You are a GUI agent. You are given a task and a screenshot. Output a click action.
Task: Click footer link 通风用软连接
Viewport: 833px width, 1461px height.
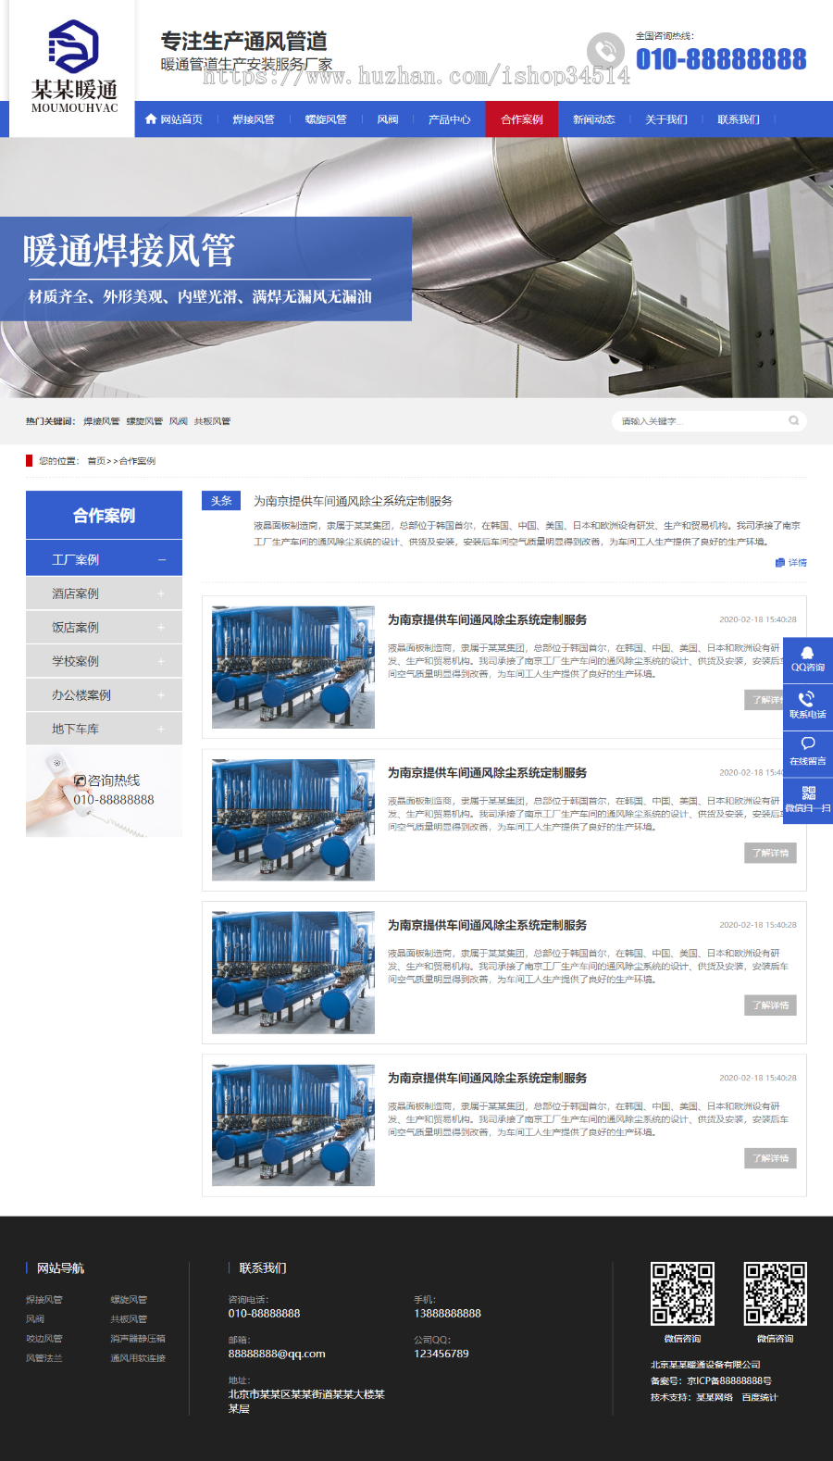click(x=138, y=1358)
